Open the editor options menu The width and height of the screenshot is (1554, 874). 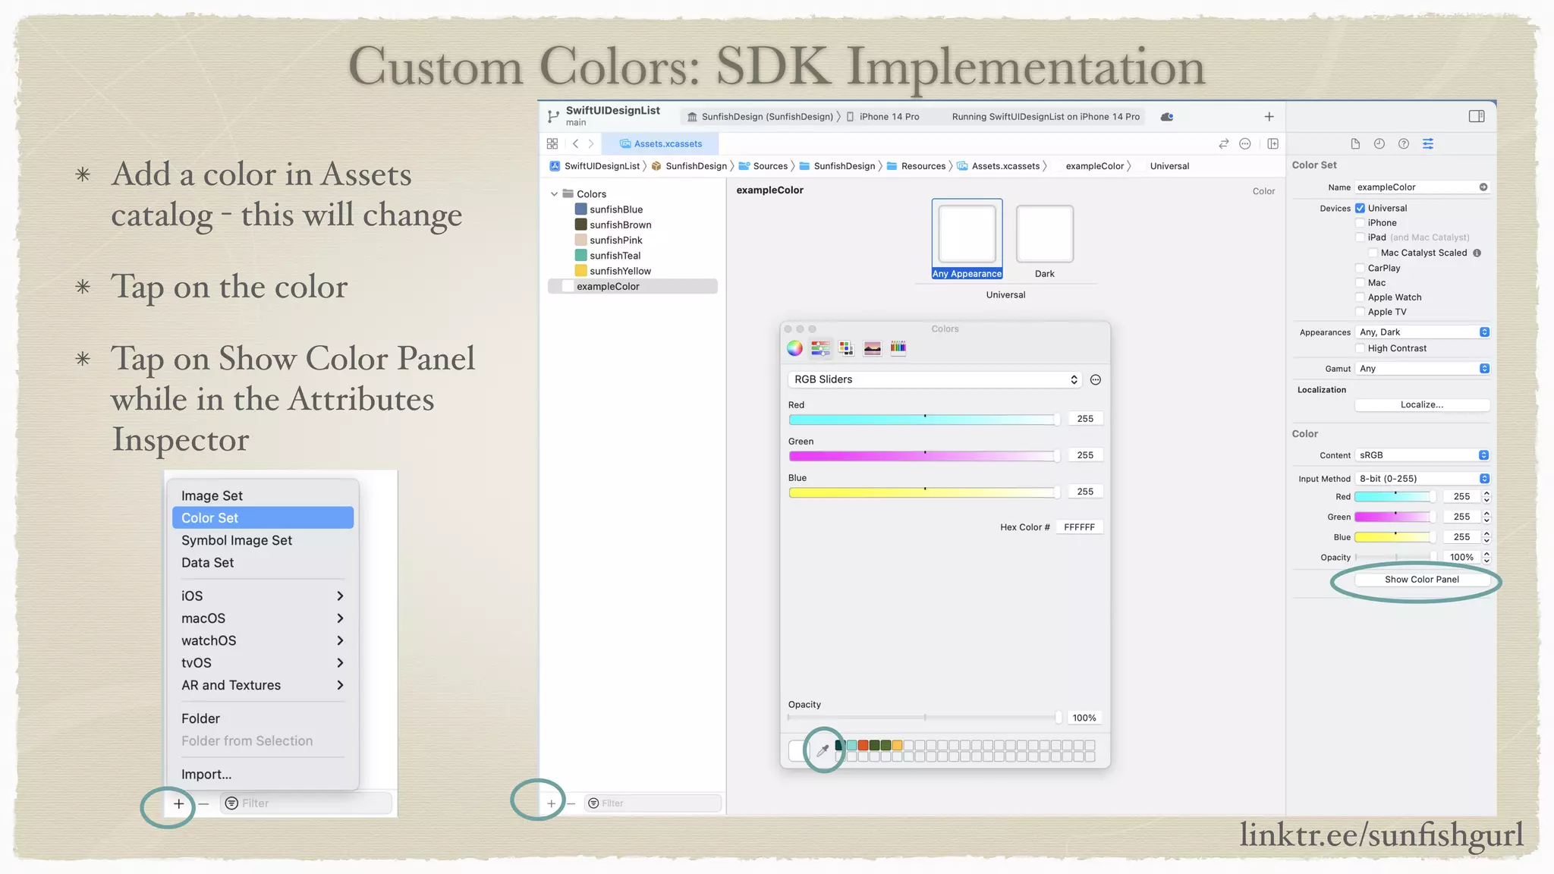tap(1245, 143)
